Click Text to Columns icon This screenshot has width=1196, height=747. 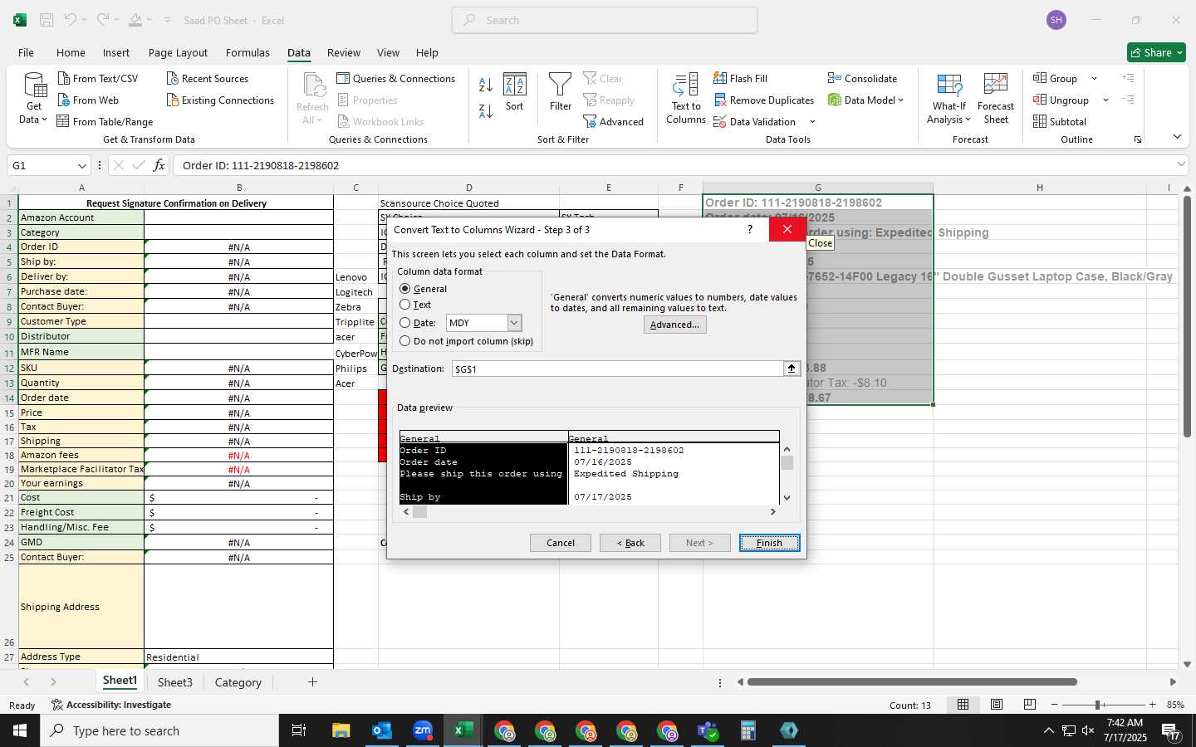(x=686, y=85)
